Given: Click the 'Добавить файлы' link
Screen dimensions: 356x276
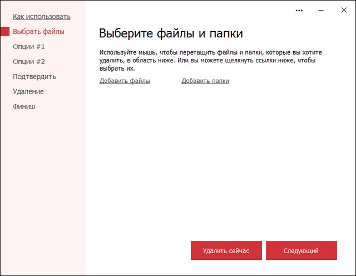Looking at the screenshot, I should 125,81.
